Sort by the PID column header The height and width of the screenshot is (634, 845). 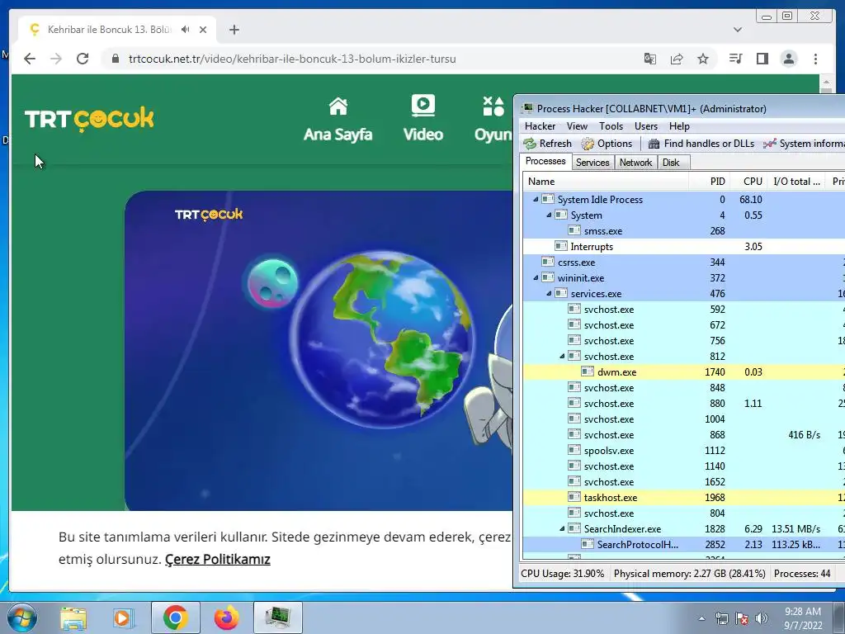tap(710, 182)
